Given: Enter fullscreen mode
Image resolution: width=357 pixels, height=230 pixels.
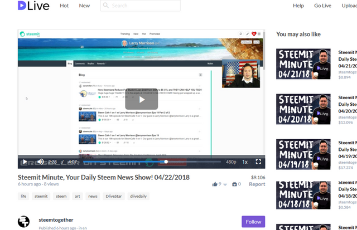Looking at the screenshot, I should (258, 162).
